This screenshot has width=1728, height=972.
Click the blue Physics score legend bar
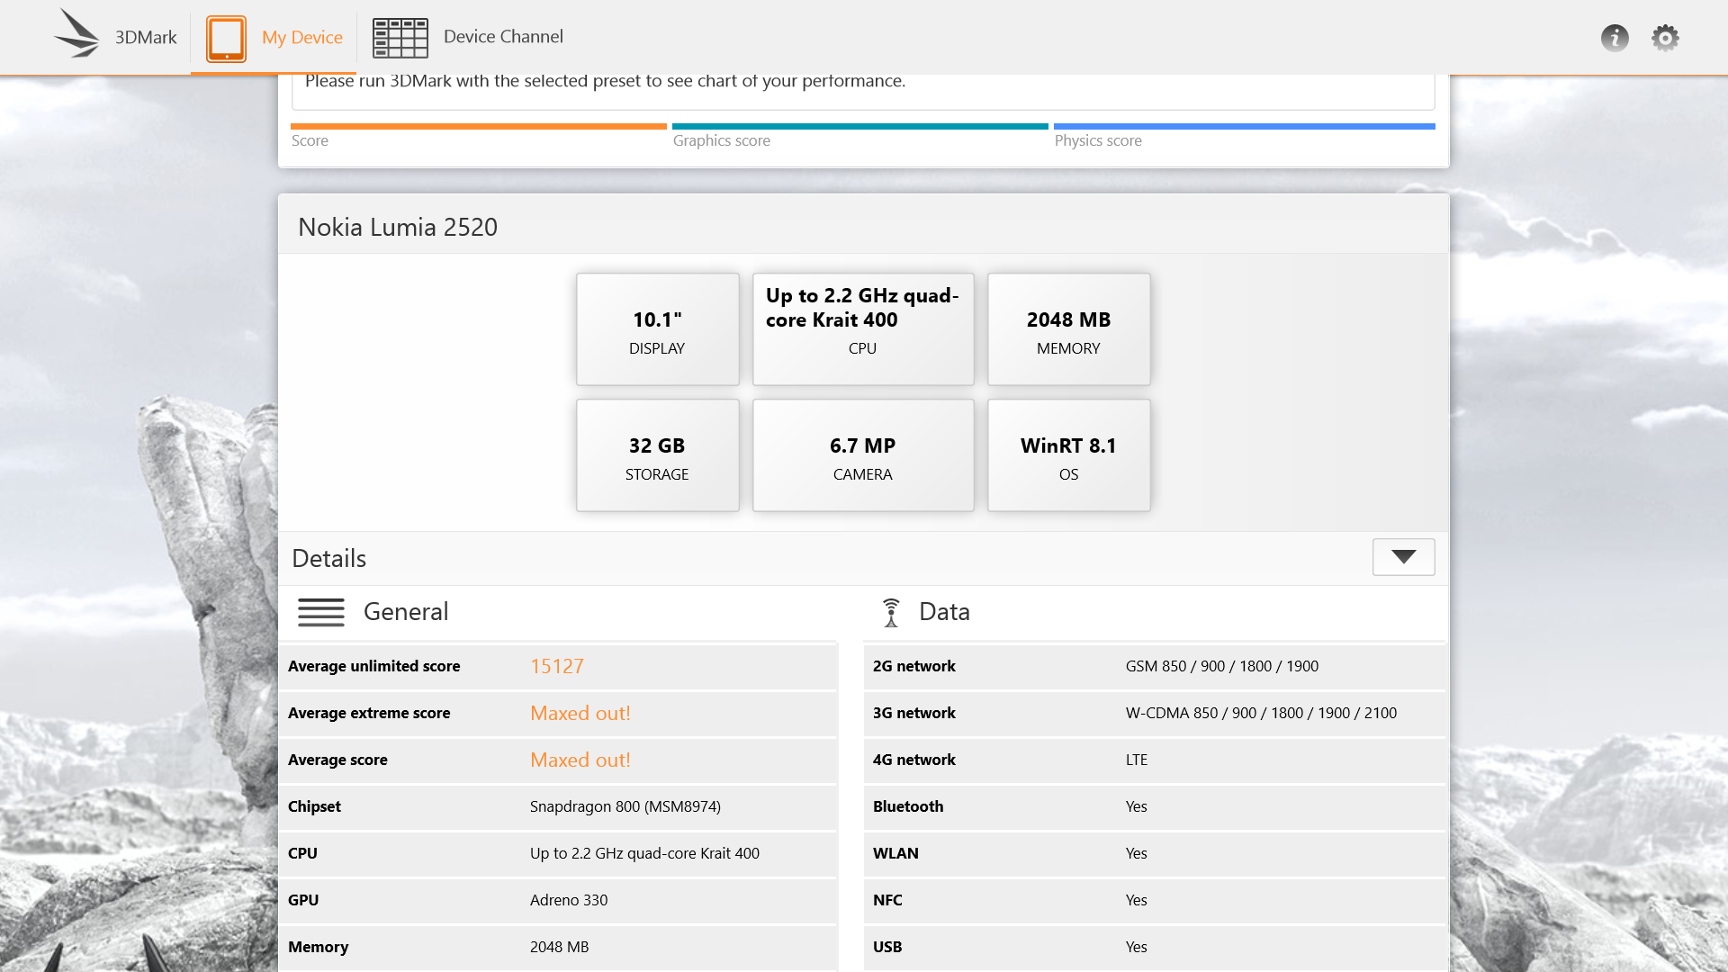[x=1245, y=126]
